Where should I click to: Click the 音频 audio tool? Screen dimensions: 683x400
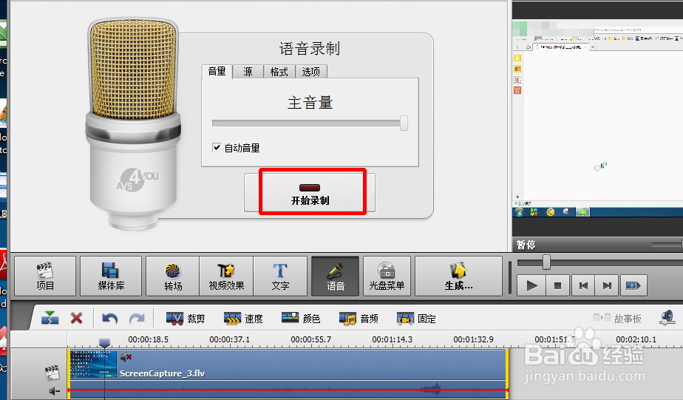359,319
